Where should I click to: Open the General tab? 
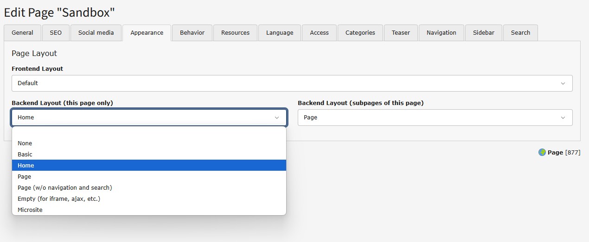pos(22,33)
